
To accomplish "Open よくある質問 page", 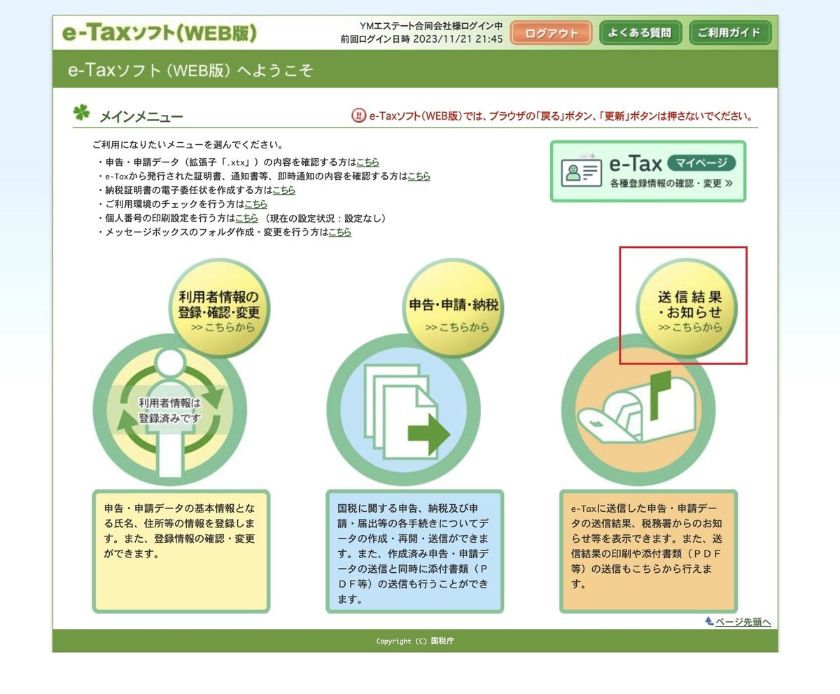I will (x=640, y=33).
